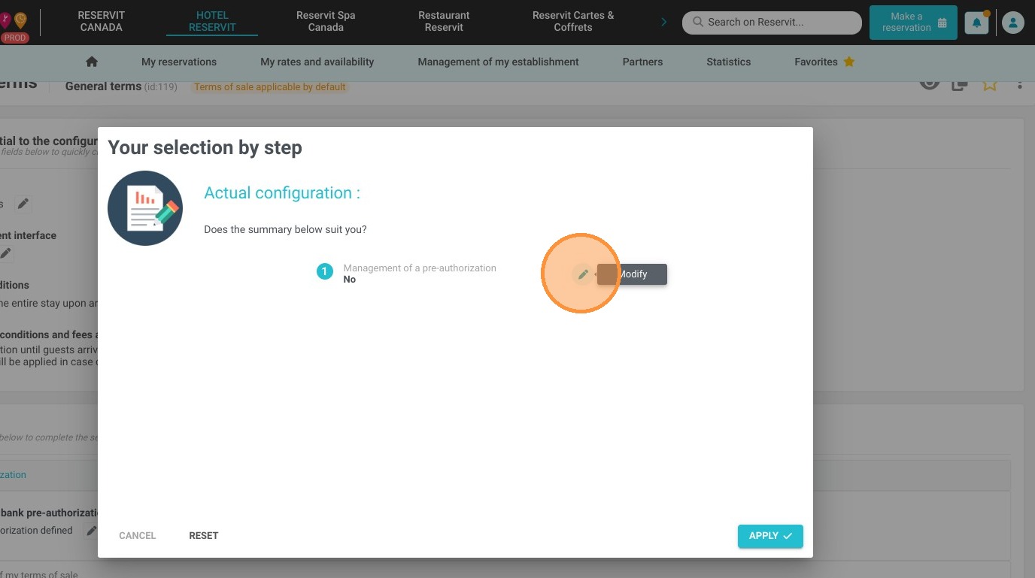This screenshot has height=578, width=1035.
Task: Click 'Terms of sale applicable by default' label
Action: (x=269, y=86)
